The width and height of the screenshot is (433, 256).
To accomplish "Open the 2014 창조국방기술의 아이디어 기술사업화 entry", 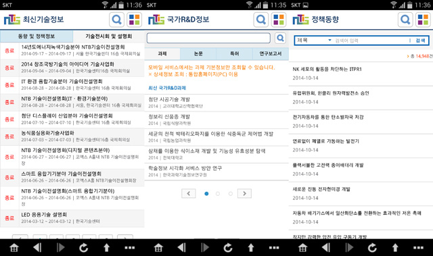I will click(x=72, y=68).
